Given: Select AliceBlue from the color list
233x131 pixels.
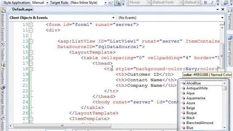Looking at the screenshot, I should click(193, 83).
